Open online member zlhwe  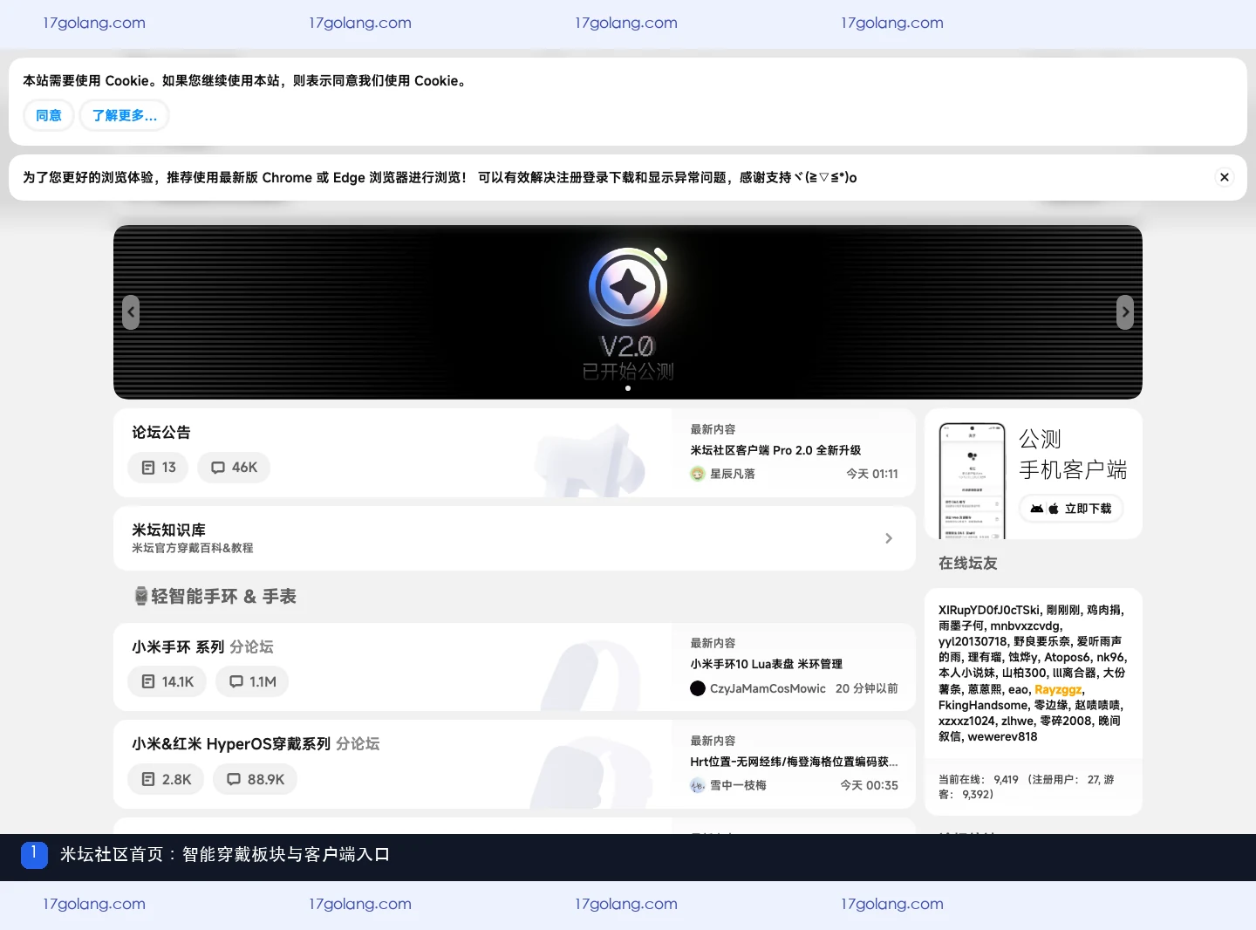1017,721
